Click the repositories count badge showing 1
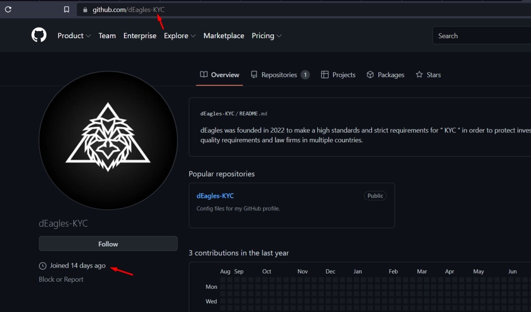Image resolution: width=531 pixels, height=312 pixels. 305,75
